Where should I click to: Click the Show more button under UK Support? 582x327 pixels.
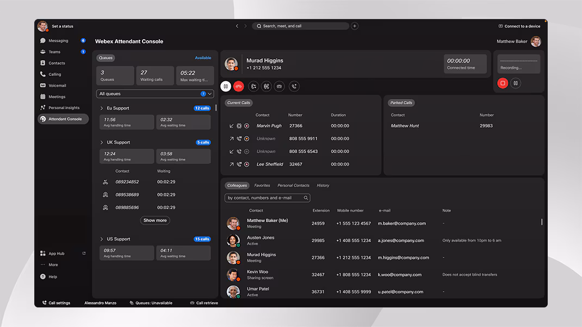coord(154,220)
